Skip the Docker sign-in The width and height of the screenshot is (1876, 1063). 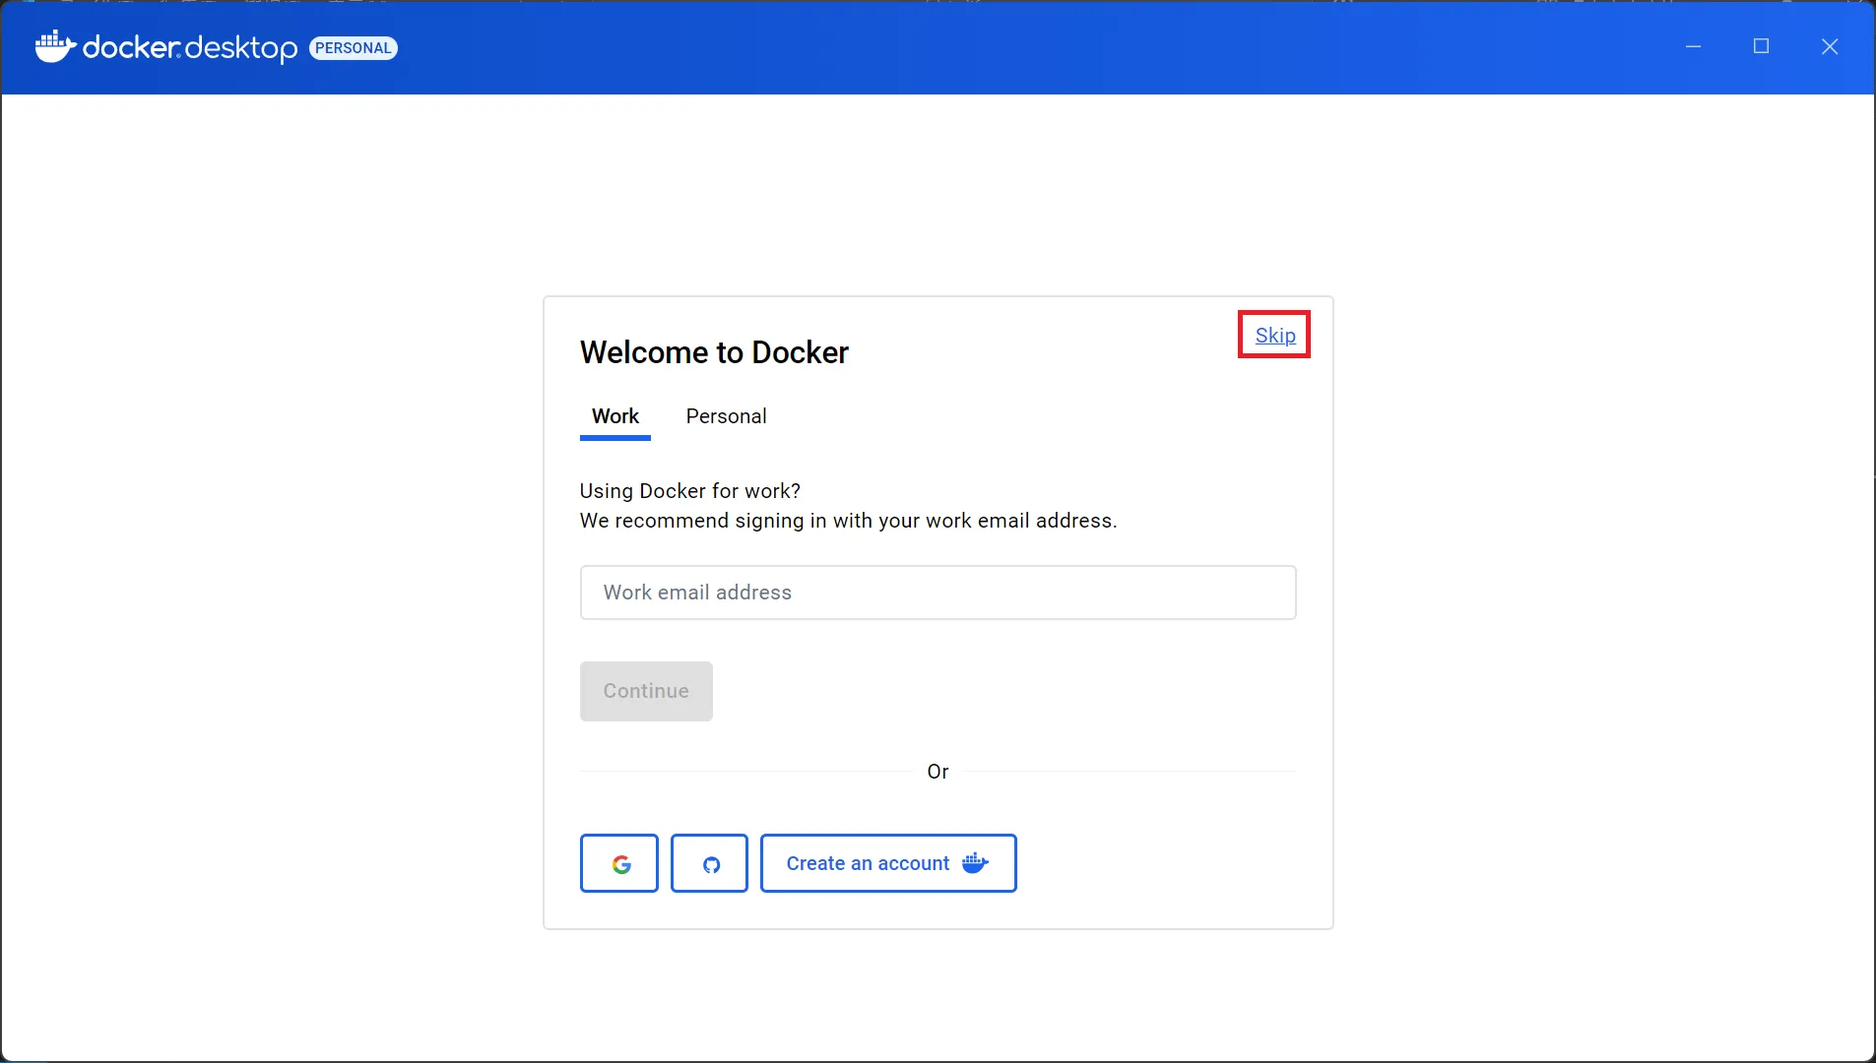[x=1274, y=336]
